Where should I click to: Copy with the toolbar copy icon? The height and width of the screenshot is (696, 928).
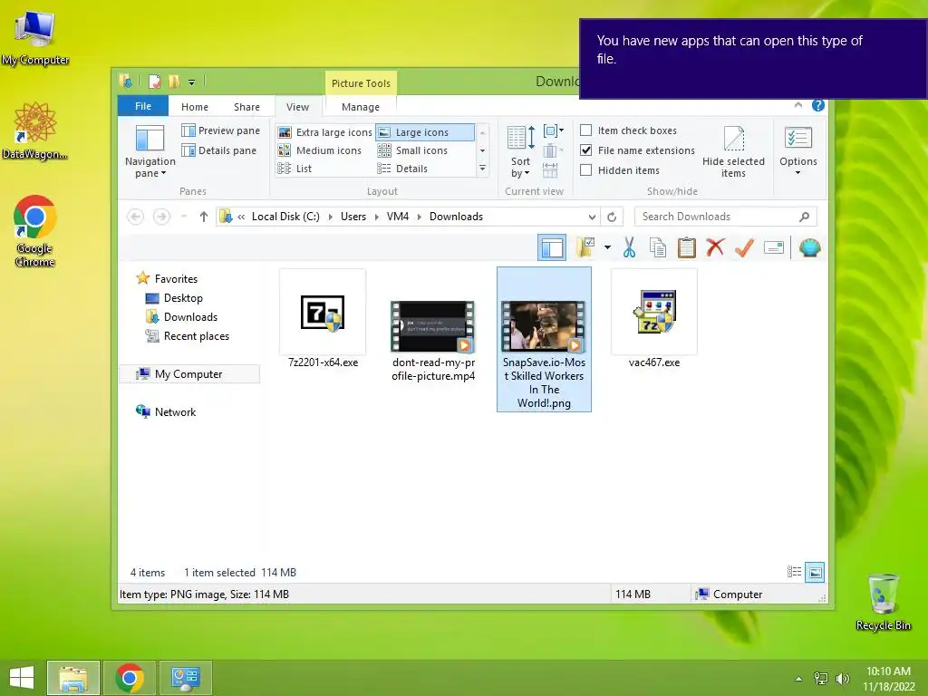(x=658, y=247)
